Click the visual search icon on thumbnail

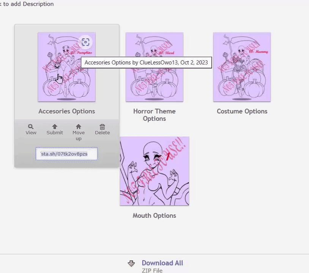[x=85, y=42]
